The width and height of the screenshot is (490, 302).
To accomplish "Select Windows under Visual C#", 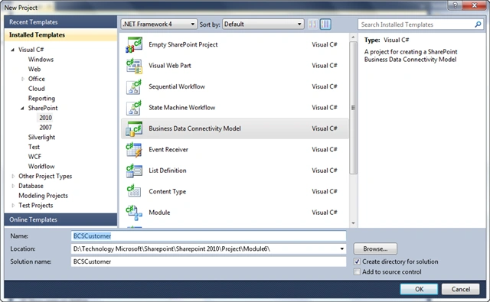I will pos(41,60).
